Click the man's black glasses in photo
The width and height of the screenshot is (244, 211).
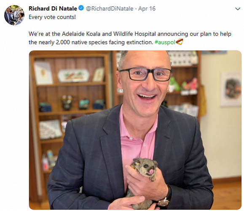pyautogui.click(x=145, y=74)
